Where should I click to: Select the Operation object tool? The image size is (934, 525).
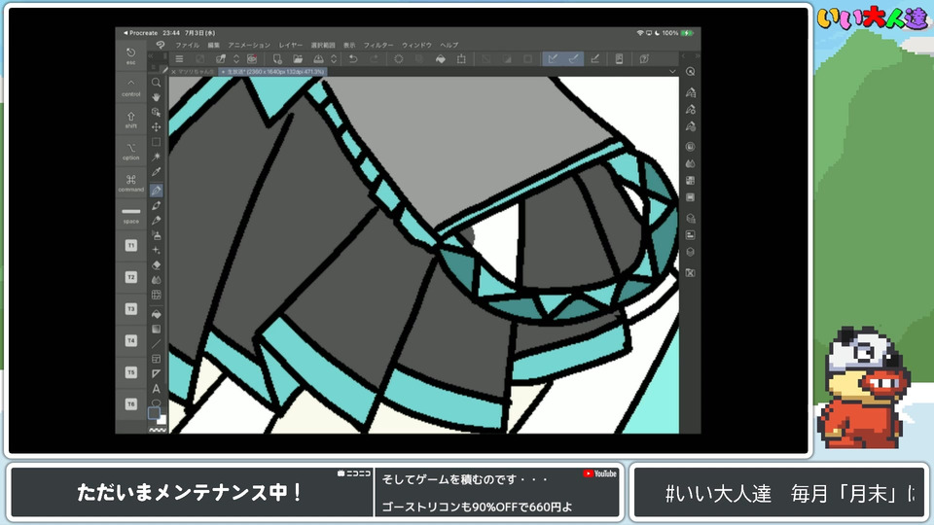tap(156, 112)
